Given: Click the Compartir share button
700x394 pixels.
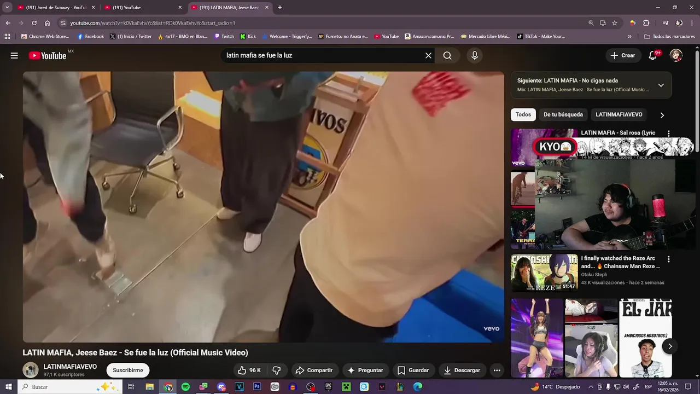Looking at the screenshot, I should point(314,370).
